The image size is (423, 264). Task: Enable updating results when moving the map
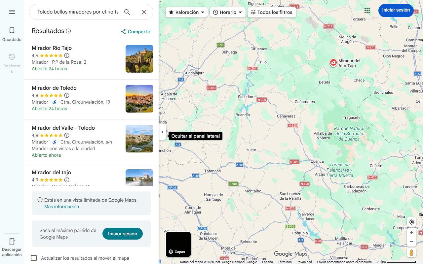pos(34,258)
